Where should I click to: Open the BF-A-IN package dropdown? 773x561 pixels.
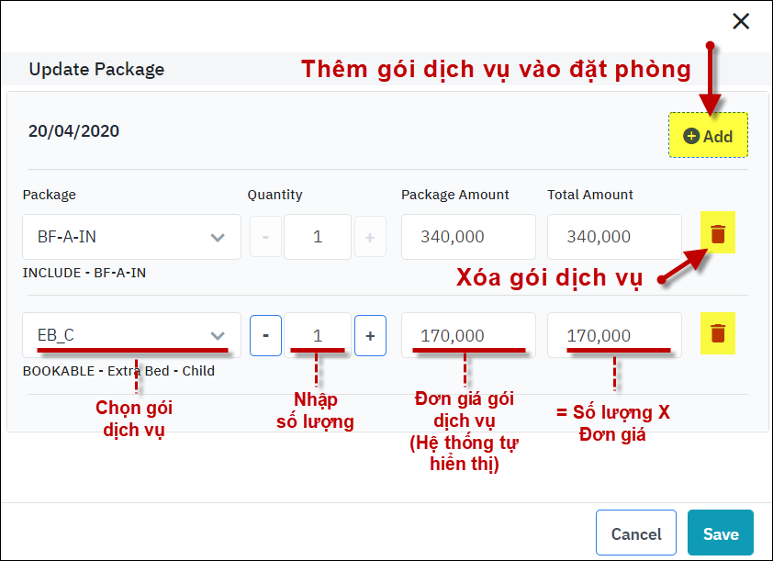pos(131,237)
